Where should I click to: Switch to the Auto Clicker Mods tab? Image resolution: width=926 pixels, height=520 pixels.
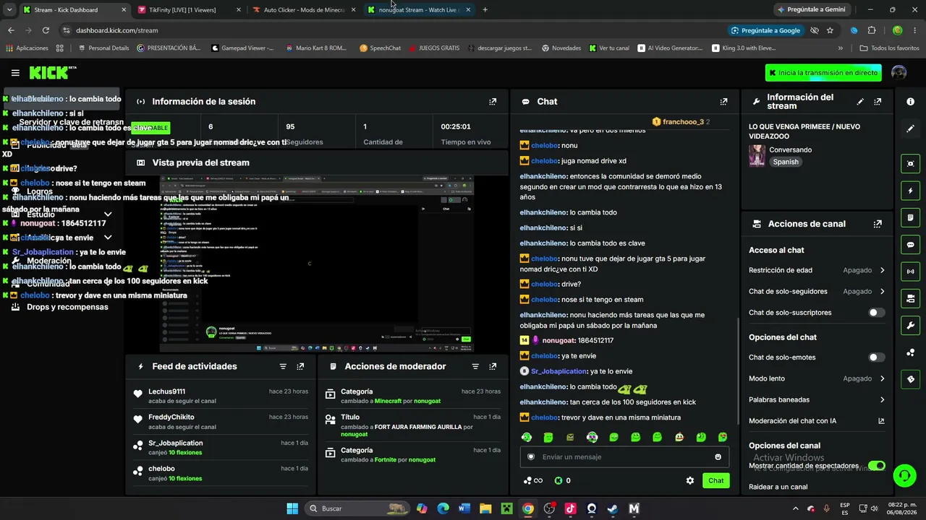coord(304,10)
